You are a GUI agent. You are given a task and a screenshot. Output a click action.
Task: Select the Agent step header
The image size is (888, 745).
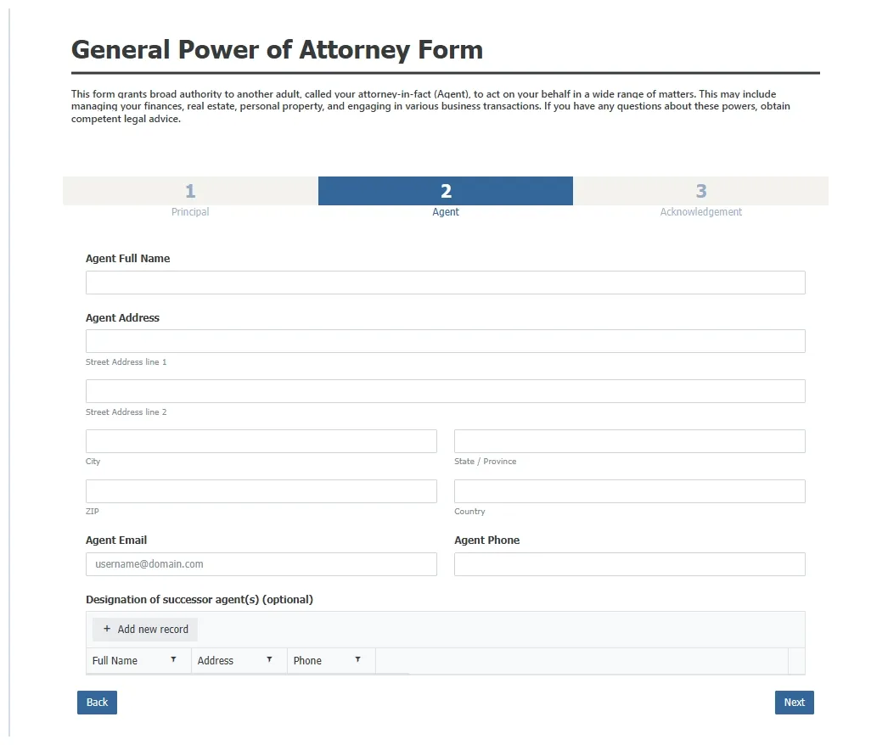coord(446,191)
